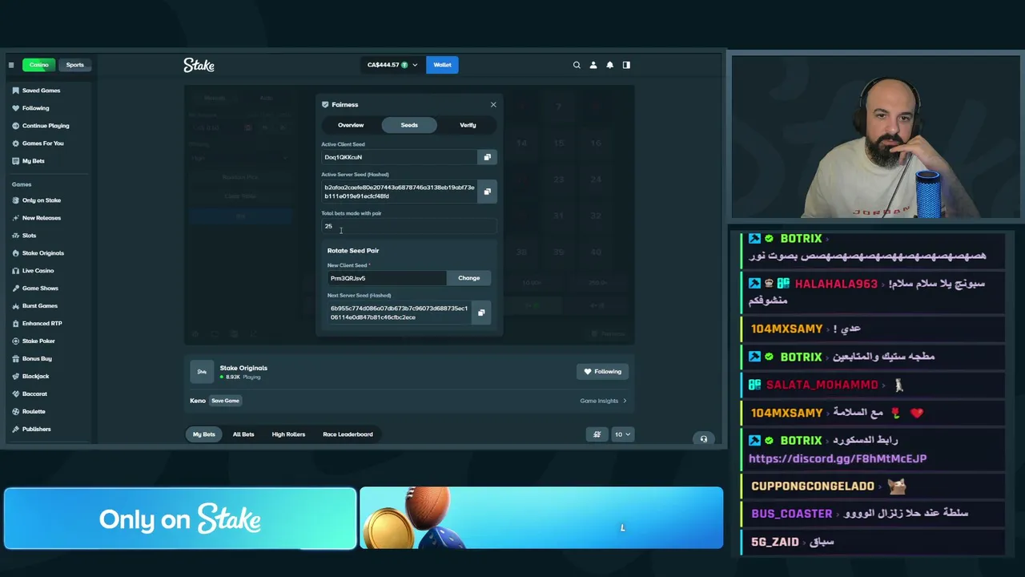Viewport: 1025px width, 577px height.
Task: Expand the CA$444.57 balance dropdown
Action: [392, 65]
